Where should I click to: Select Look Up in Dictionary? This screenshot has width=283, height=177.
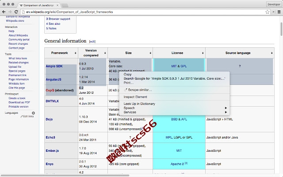click(174, 104)
